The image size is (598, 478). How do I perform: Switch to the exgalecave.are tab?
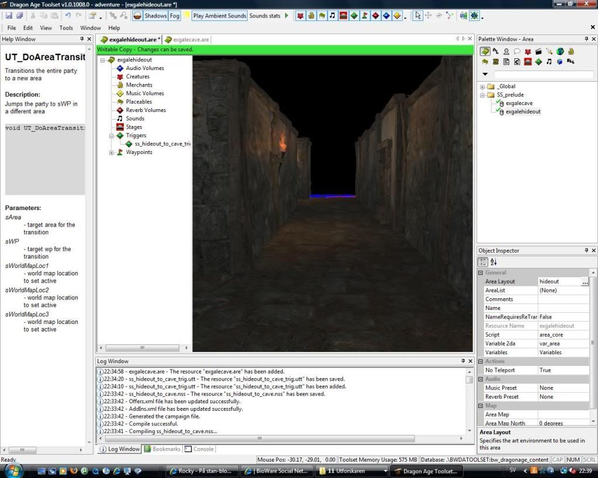(190, 40)
